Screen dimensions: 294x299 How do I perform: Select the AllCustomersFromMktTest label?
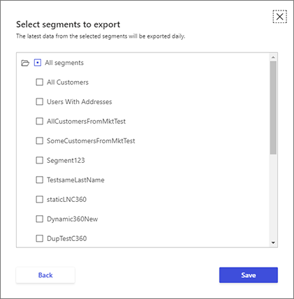click(x=86, y=122)
